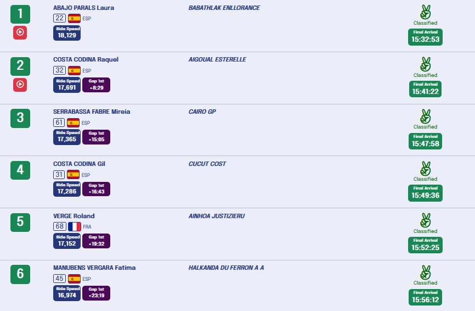Click Gap 1st +23:19 badge
This screenshot has height=311, width=475.
(x=96, y=293)
